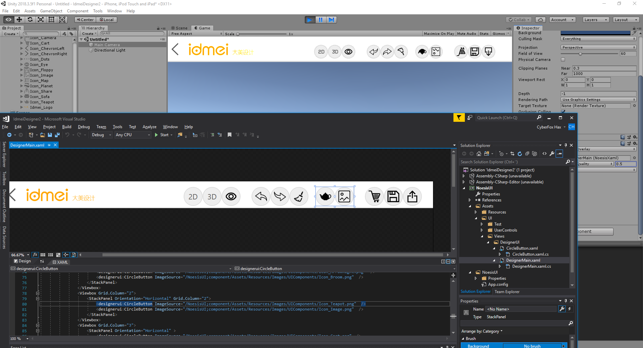Click the back chevron in Unity Game view
This screenshot has height=348, width=643.
pos(175,50)
